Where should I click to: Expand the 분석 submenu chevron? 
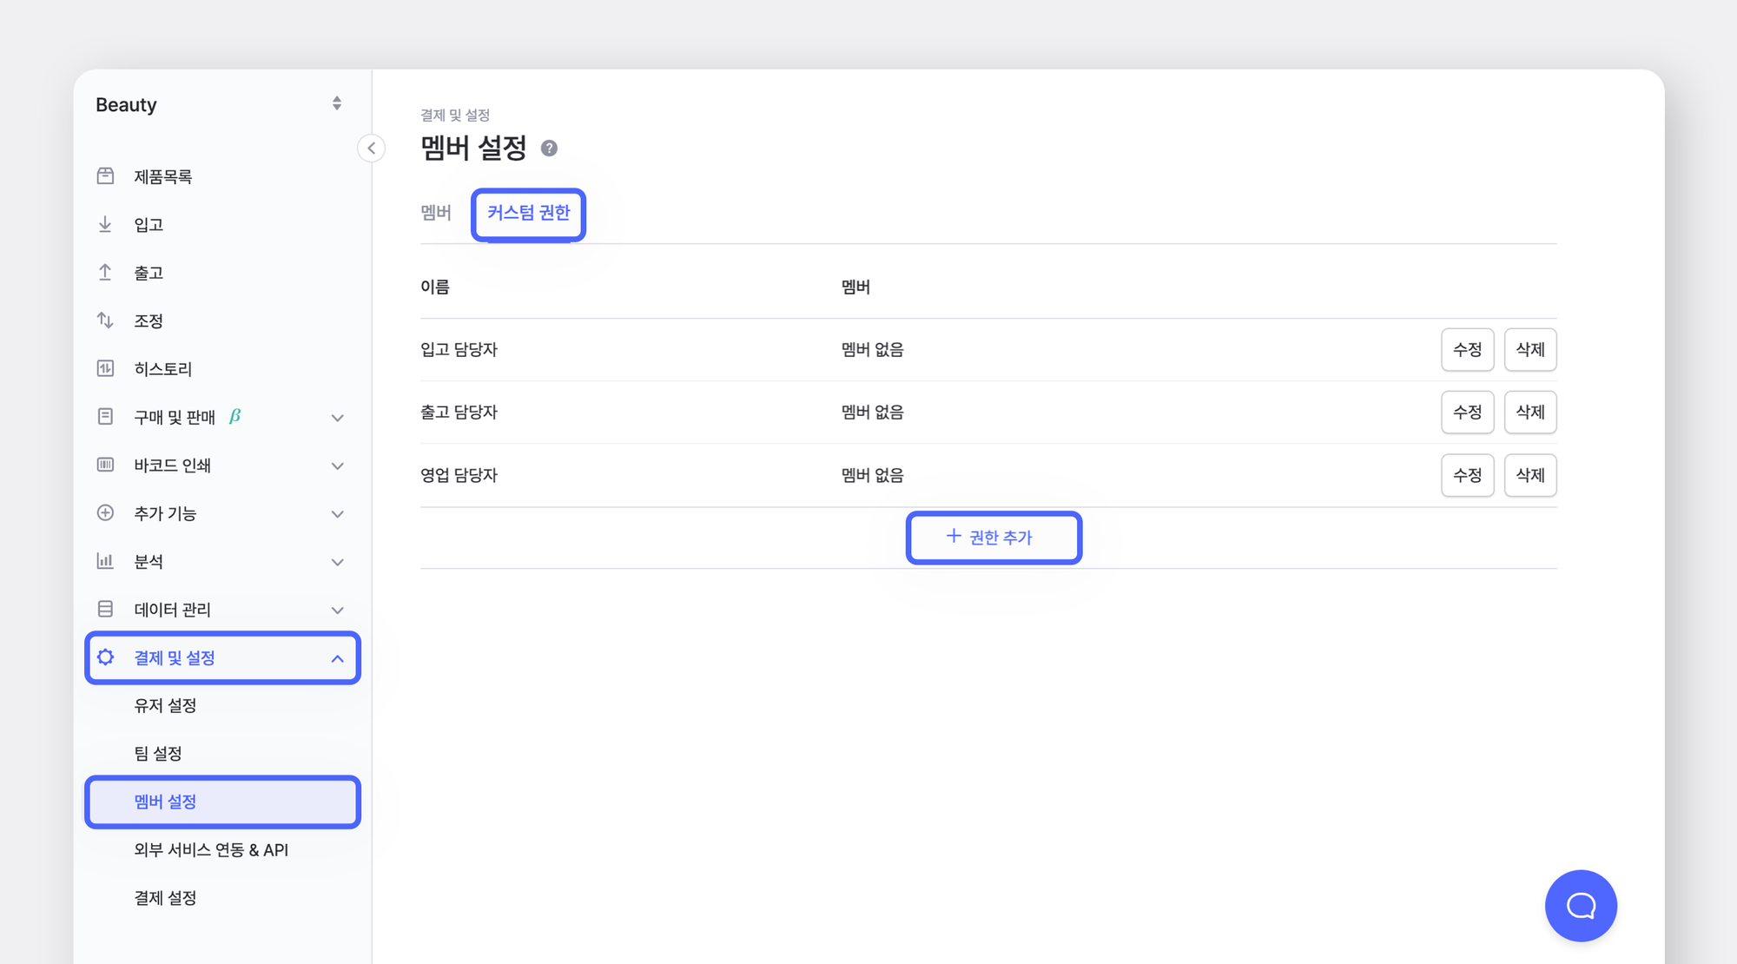(338, 562)
